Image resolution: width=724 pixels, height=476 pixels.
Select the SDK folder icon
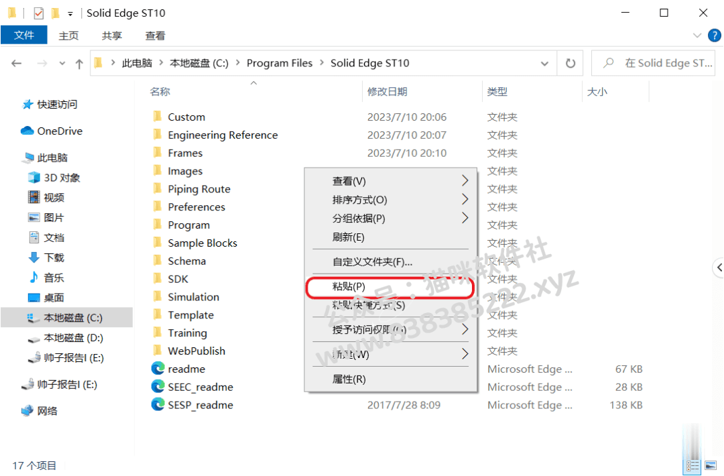point(158,278)
